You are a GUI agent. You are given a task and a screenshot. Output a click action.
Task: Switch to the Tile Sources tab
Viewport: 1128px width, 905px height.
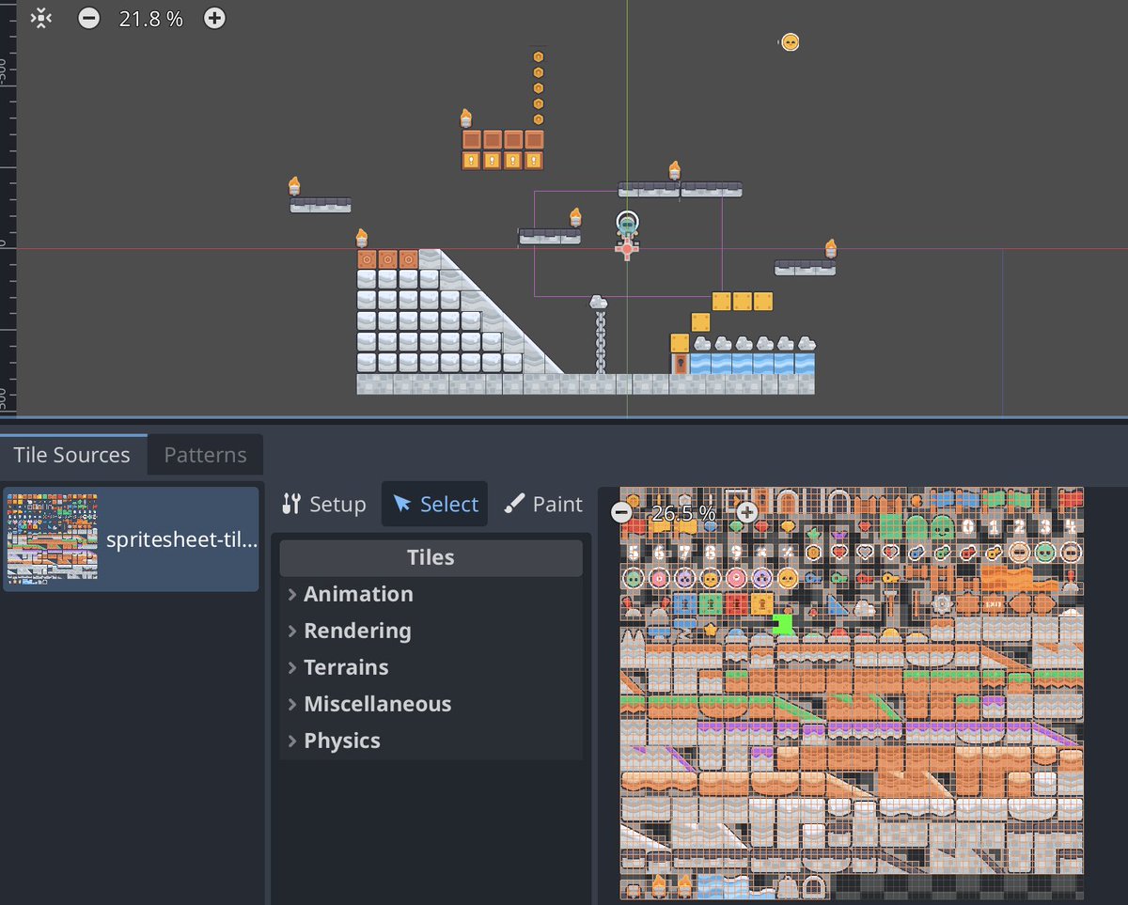click(x=71, y=455)
